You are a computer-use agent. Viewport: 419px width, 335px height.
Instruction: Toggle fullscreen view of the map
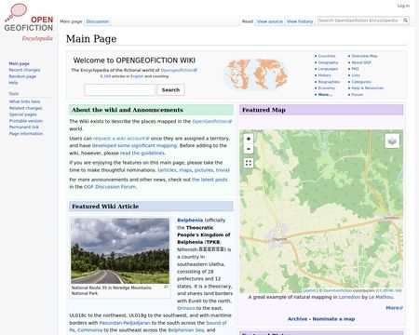249,163
